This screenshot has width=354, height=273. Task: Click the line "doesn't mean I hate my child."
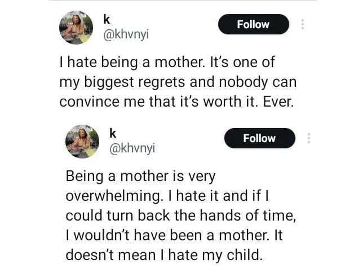[164, 254]
